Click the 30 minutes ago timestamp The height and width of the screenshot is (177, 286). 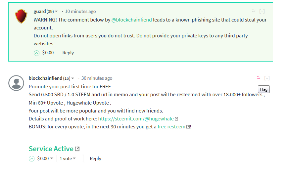coord(97,78)
